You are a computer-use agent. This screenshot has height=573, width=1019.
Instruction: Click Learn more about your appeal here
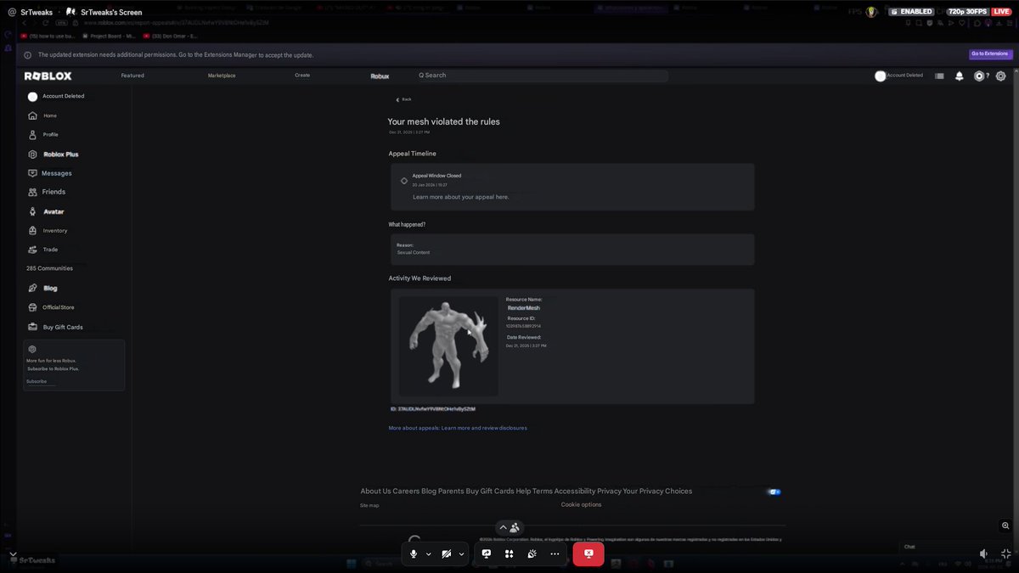(461, 197)
